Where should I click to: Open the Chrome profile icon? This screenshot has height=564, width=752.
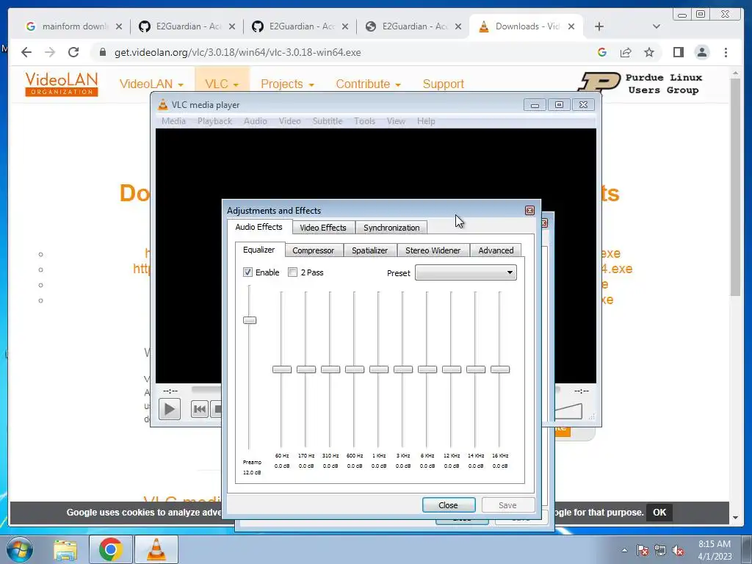702,52
